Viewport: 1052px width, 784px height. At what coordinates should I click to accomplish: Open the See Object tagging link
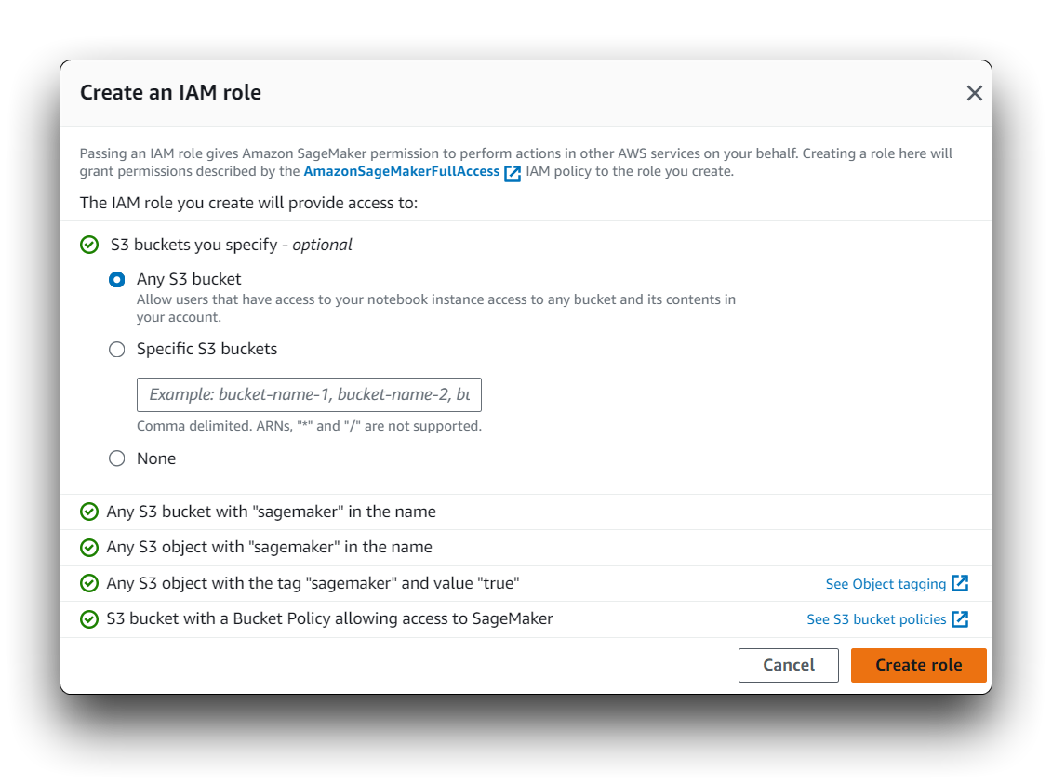(886, 584)
